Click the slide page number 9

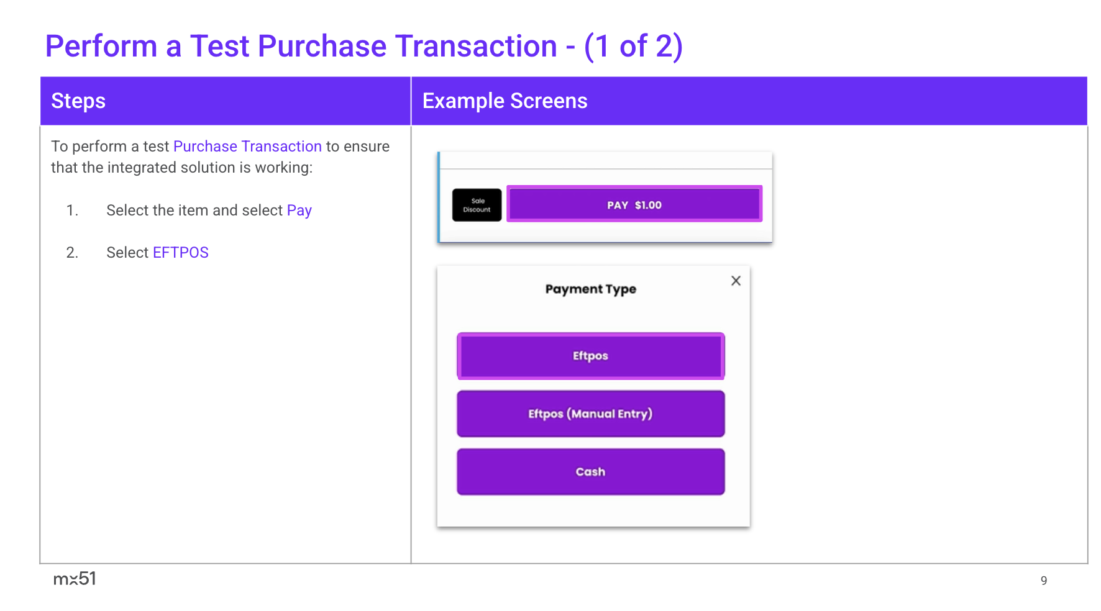1044,581
